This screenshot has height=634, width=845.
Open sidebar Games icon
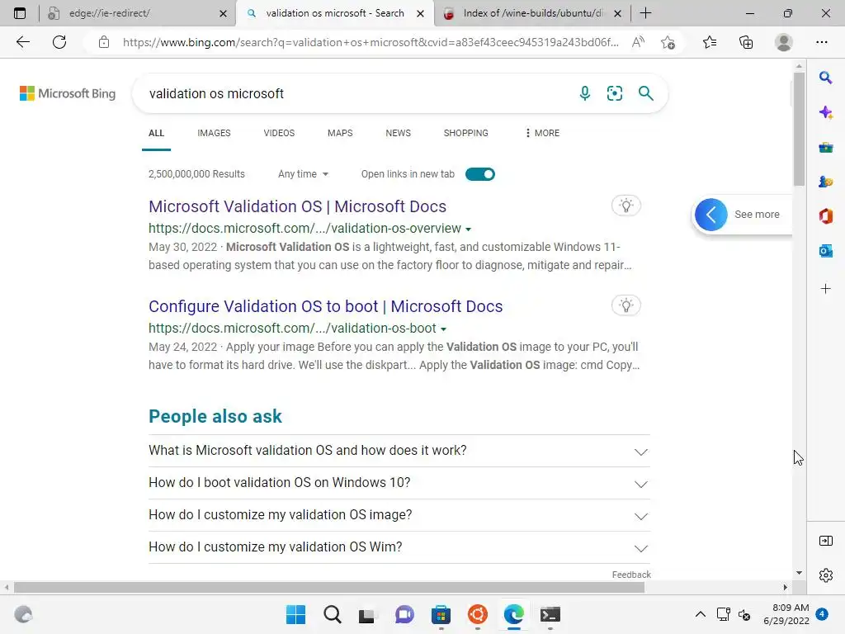point(825,182)
